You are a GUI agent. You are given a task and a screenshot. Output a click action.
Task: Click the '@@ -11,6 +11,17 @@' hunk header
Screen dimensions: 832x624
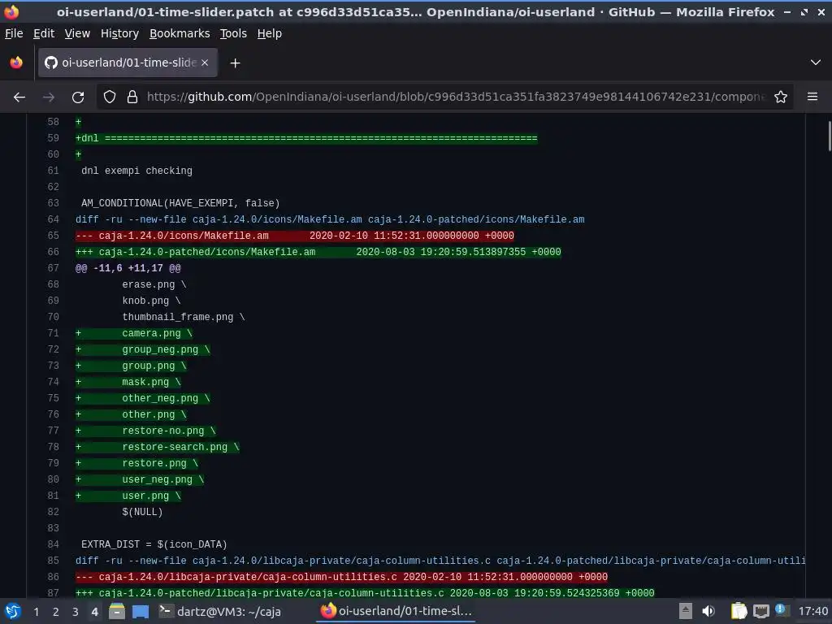click(128, 268)
